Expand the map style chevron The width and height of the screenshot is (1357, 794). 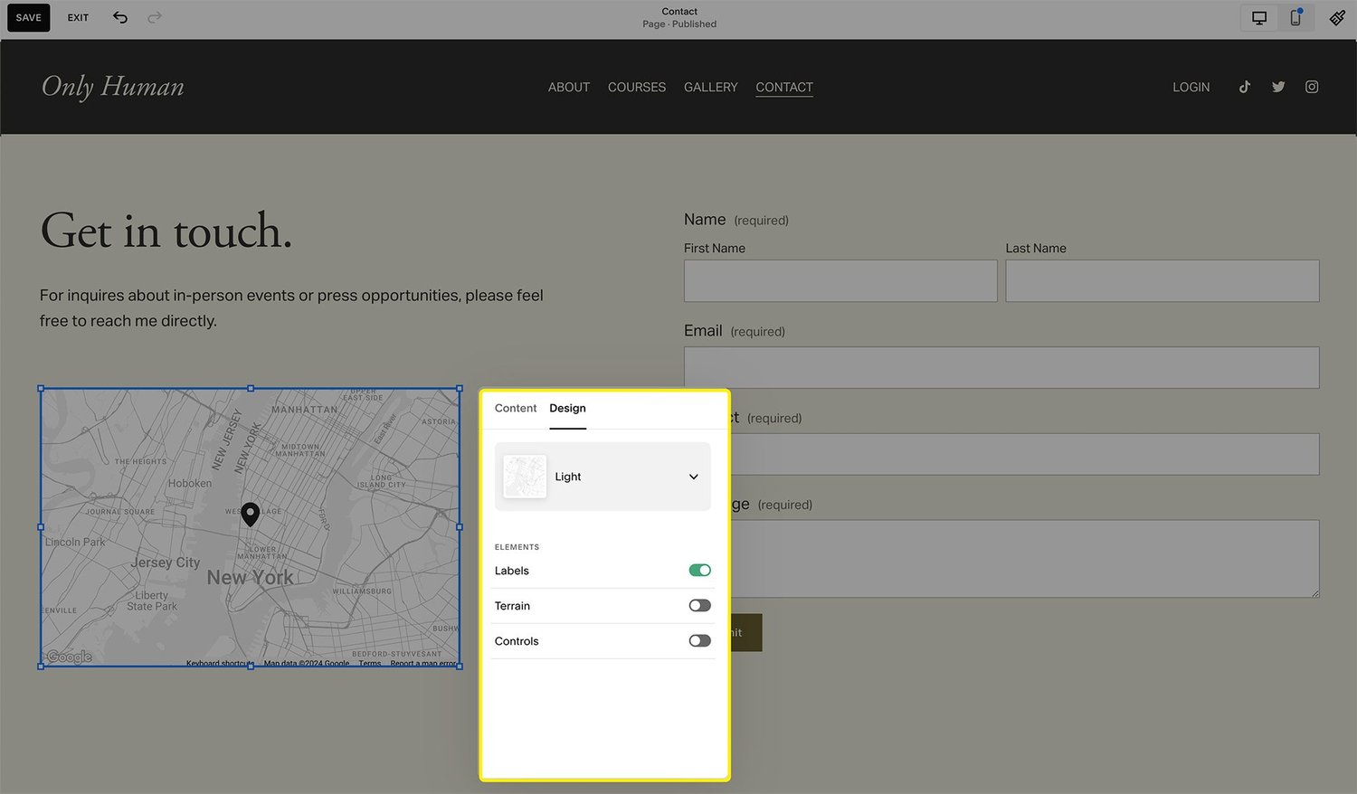tap(693, 477)
